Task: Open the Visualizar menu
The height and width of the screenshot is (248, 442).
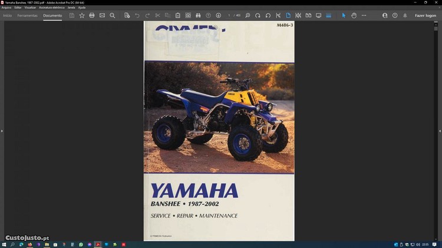Action: 30,7
